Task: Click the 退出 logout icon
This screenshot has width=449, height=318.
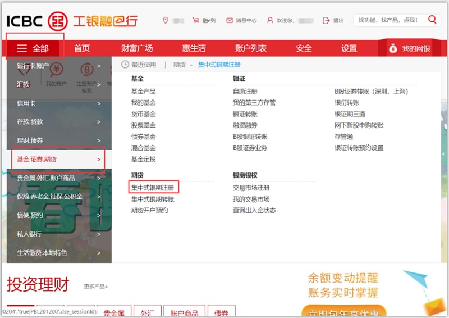Action: (x=327, y=20)
